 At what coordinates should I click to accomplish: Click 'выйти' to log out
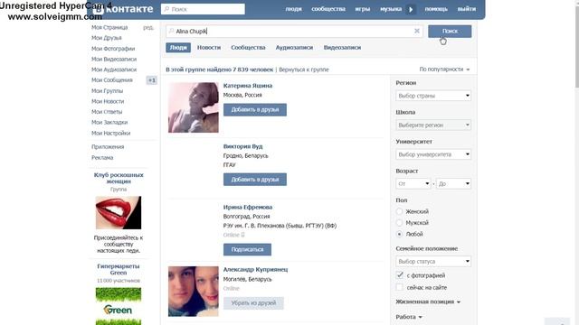[467, 9]
